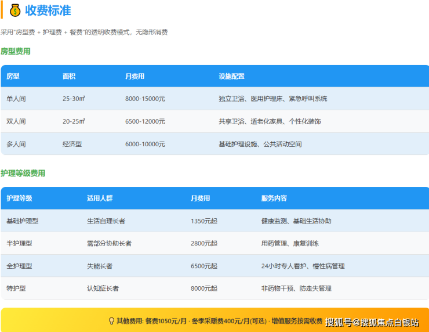Select the 双人间 row label
Viewport: 429px width, 332px height.
point(16,121)
